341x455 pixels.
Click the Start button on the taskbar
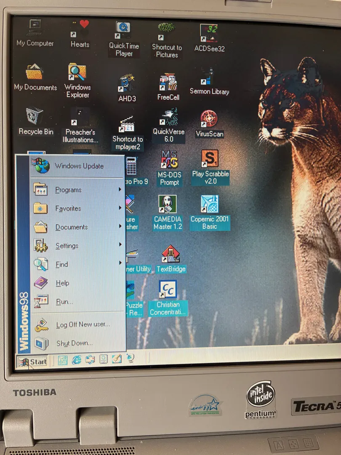click(33, 362)
